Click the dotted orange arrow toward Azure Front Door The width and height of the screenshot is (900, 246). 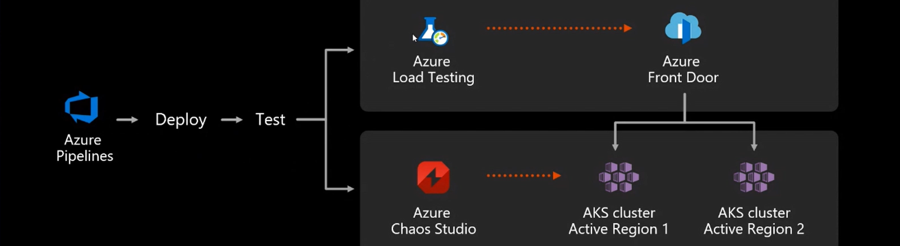click(x=559, y=28)
